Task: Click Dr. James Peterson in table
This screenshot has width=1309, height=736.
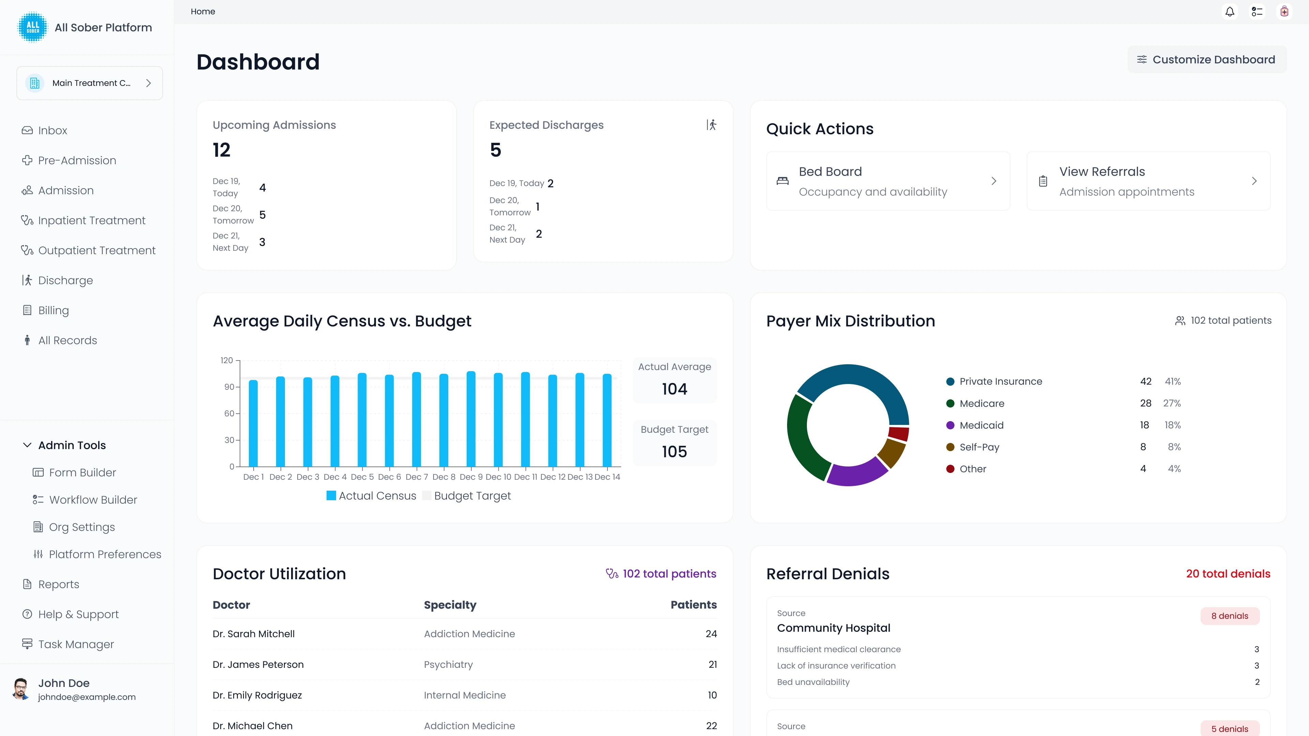Action: pos(258,664)
